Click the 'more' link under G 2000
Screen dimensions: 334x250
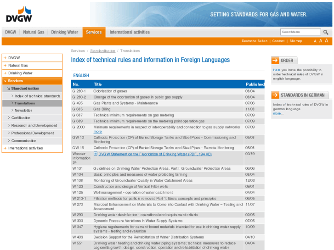point(97,132)
